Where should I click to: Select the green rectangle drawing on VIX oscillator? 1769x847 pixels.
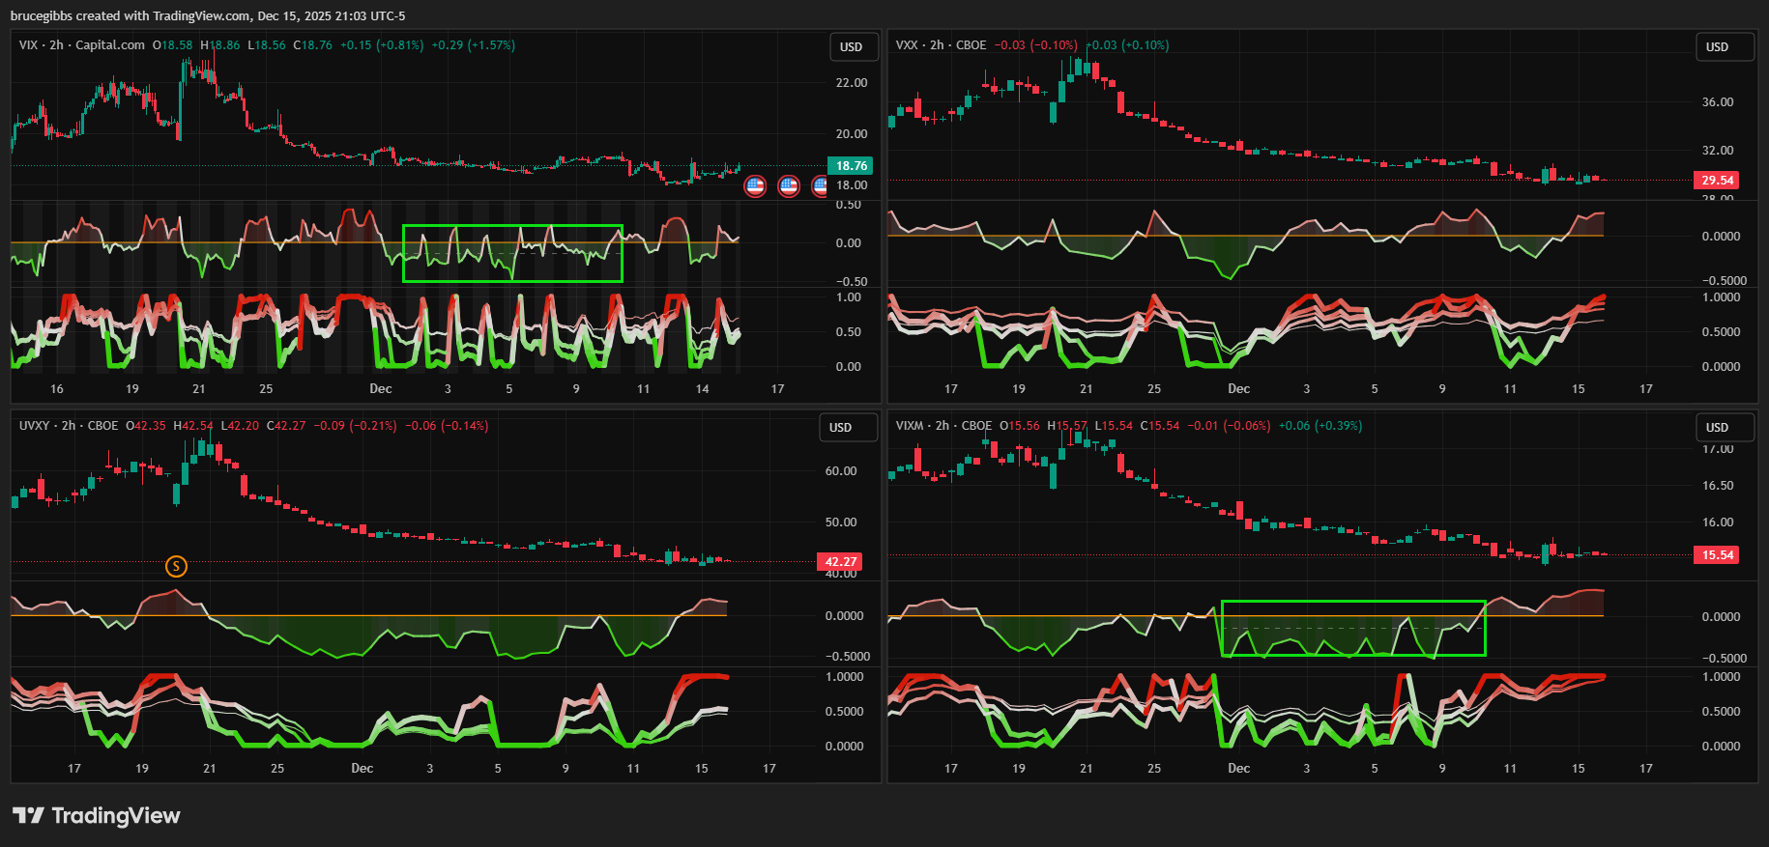click(x=512, y=226)
